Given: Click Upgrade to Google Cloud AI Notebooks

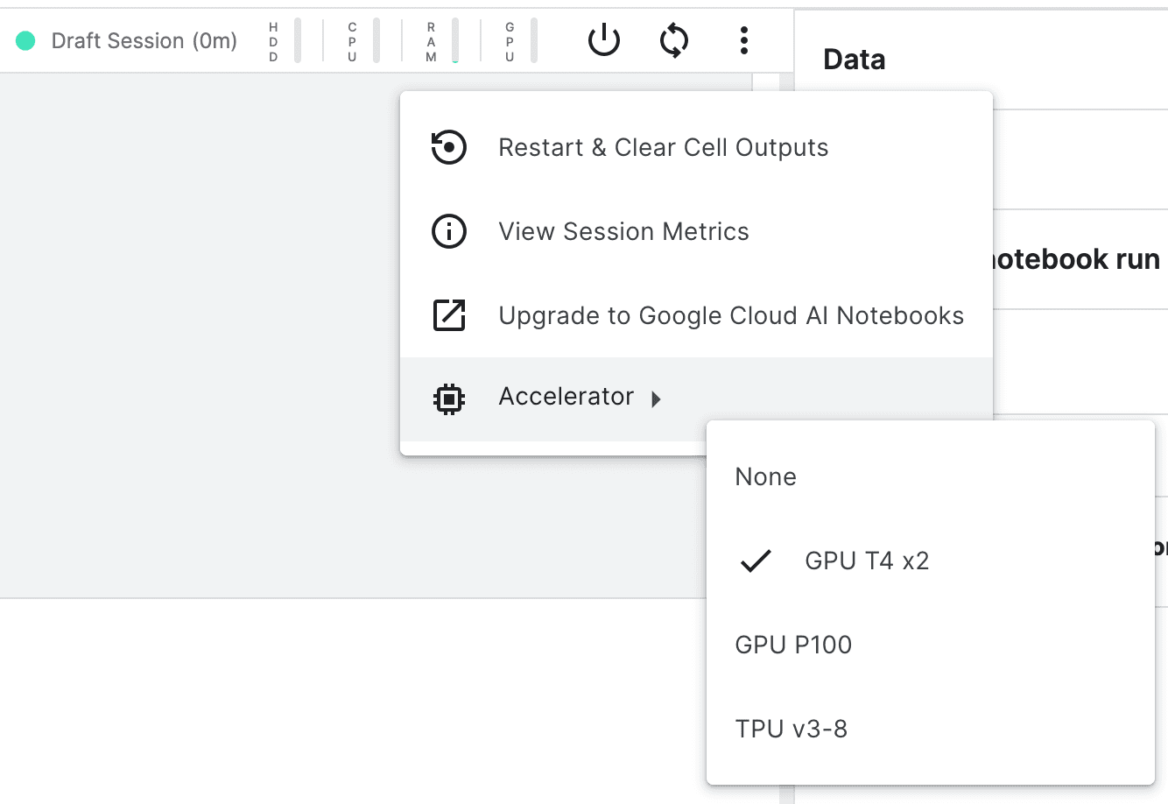Looking at the screenshot, I should click(731, 315).
